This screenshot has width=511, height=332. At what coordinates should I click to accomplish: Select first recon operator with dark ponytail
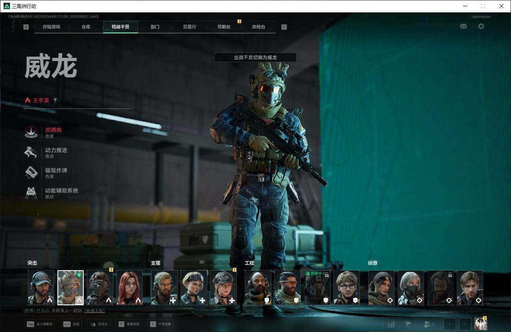click(x=381, y=288)
